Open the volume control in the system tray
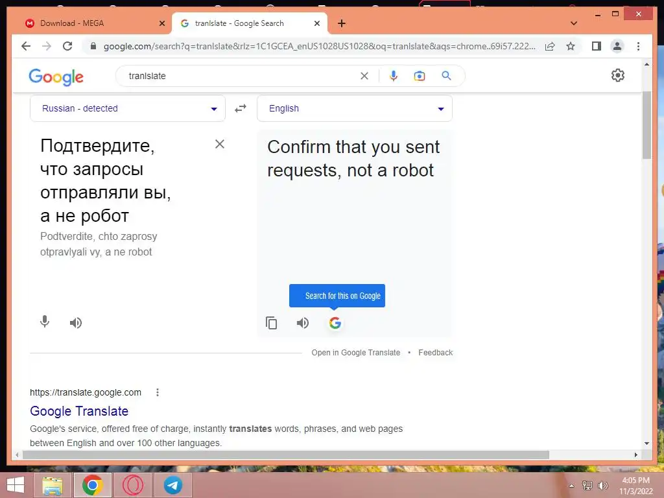This screenshot has height=498, width=664. [602, 486]
